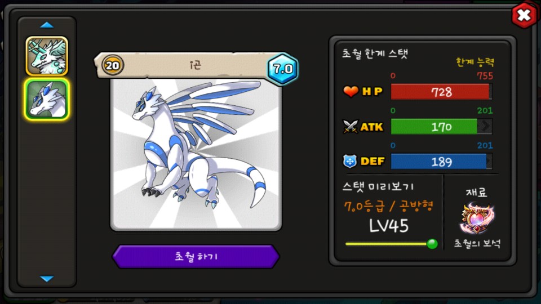Screen dimensions: 541x304
Task: Click the 7.0 grade hexagon badge
Action: [x=282, y=69]
